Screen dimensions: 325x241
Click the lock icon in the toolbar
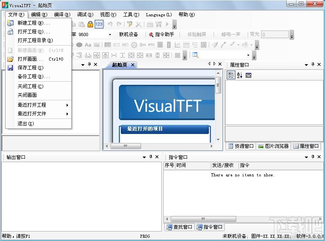[x=90, y=24]
